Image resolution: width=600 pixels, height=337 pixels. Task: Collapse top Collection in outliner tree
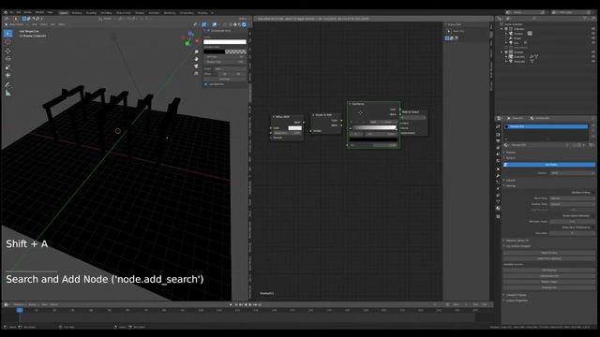(x=502, y=29)
